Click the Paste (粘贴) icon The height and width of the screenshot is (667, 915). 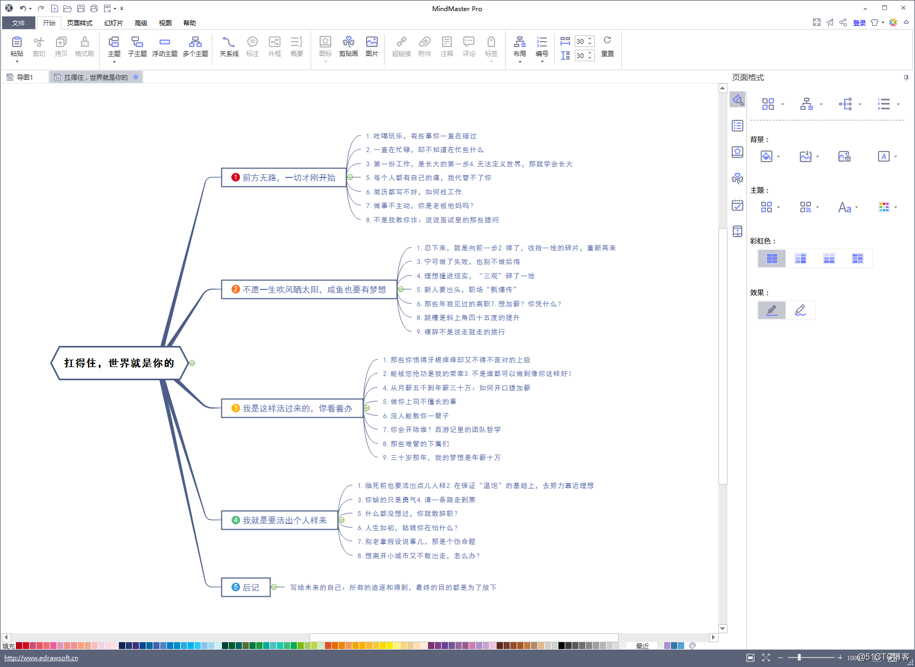click(16, 42)
